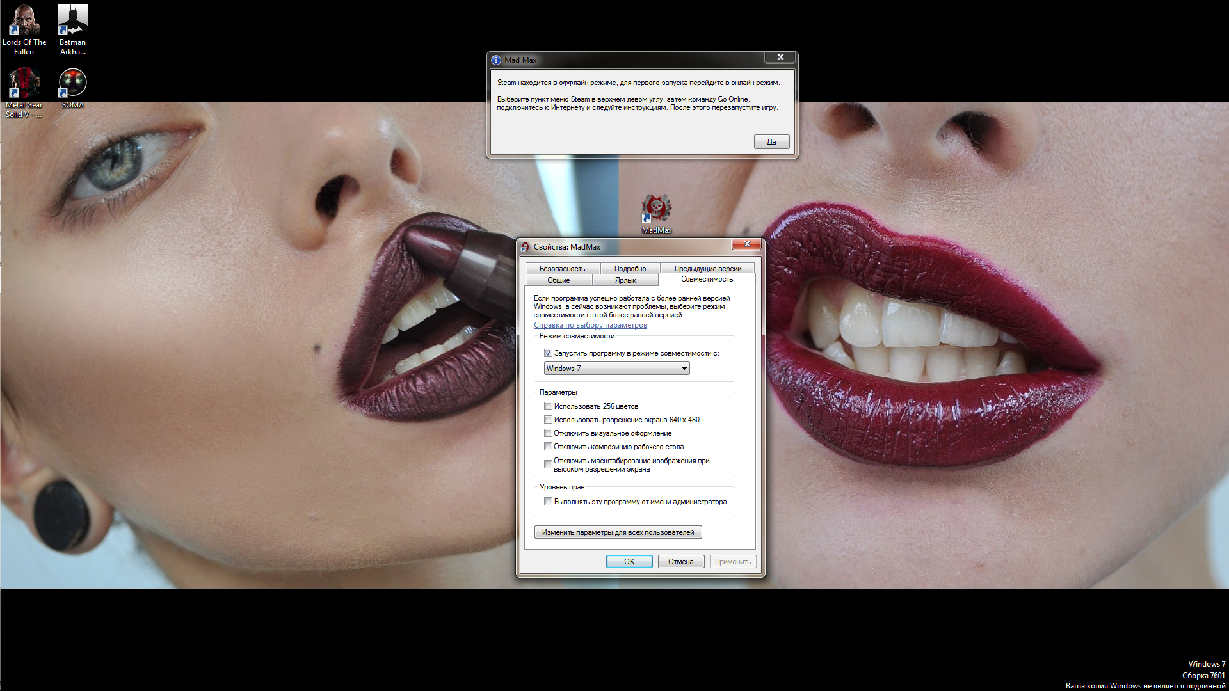Uncheck run in compatibility mode checkbox
The image size is (1229, 691).
pos(548,353)
